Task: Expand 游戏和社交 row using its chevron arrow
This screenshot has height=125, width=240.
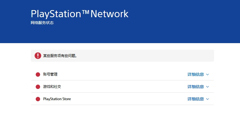Action: point(208,87)
